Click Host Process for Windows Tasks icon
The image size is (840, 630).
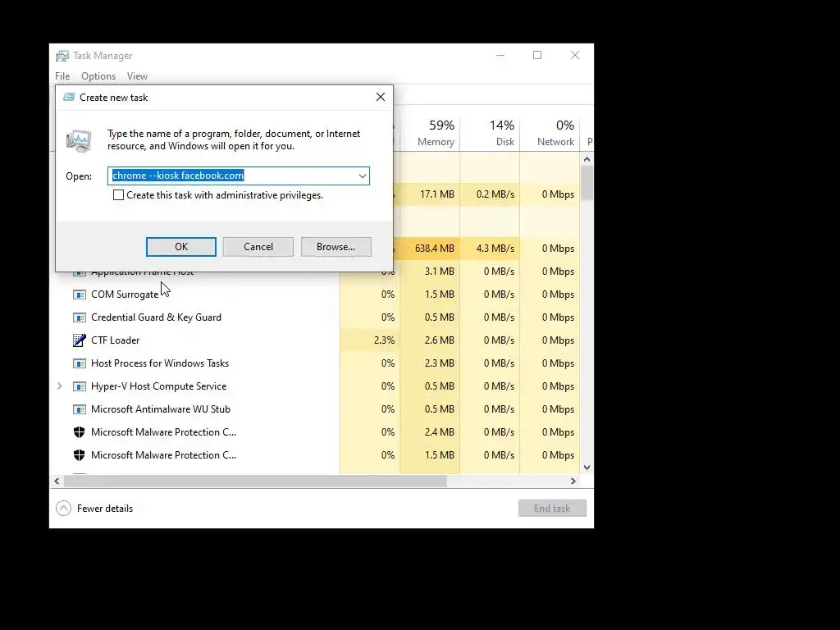[x=80, y=363]
